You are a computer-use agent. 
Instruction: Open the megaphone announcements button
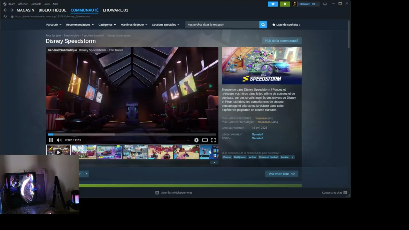click(273, 4)
